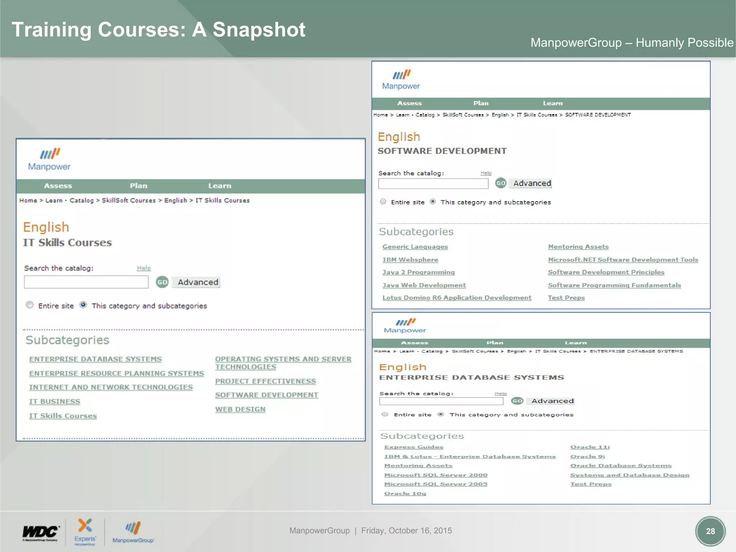Open Plan tab in Software Development panel

481,103
